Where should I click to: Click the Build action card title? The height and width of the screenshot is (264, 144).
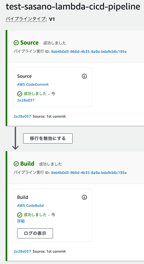coord(23,197)
